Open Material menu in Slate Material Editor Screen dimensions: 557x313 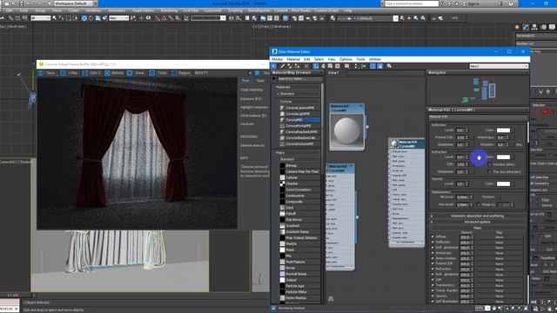point(293,59)
